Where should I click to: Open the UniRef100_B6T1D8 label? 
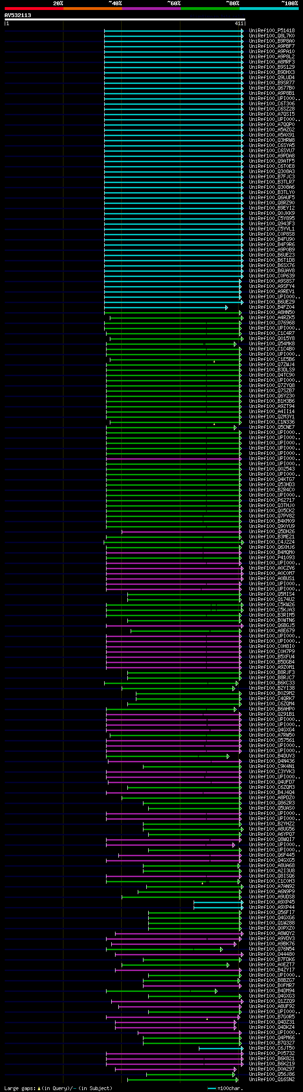coord(272,260)
